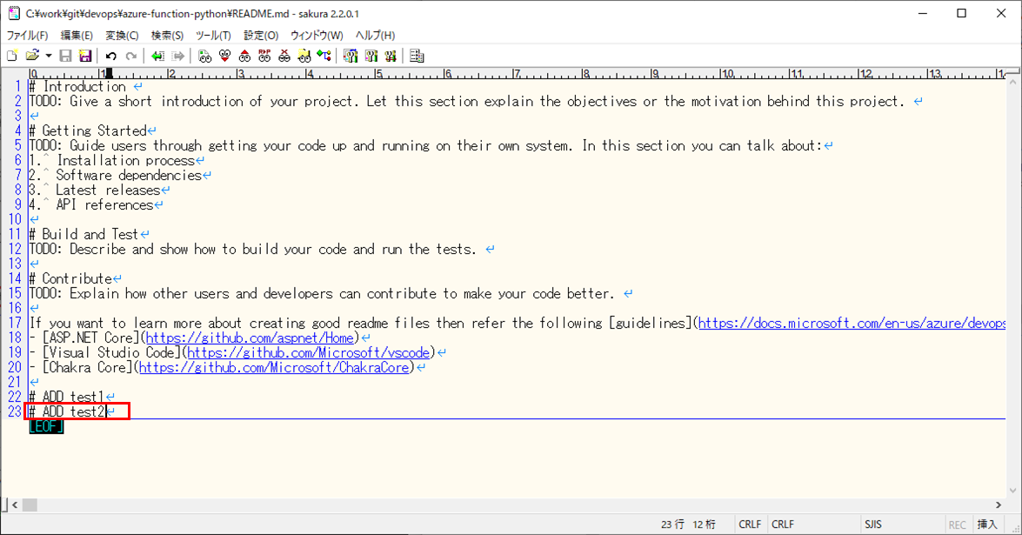Find next match with down-arrow eyes icon

(225, 56)
